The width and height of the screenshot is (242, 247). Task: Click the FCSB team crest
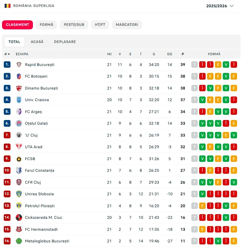(x=19, y=159)
